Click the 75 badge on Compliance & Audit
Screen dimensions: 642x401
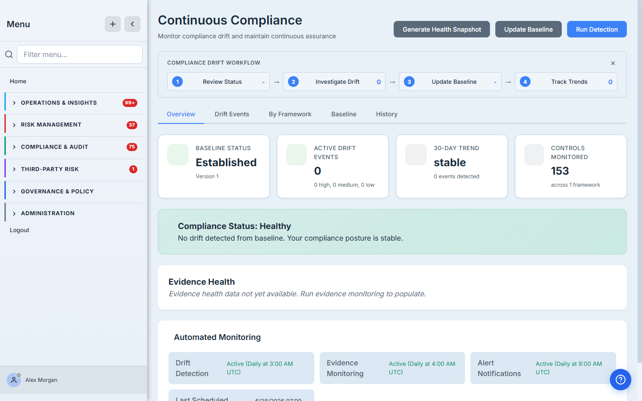pyautogui.click(x=132, y=147)
